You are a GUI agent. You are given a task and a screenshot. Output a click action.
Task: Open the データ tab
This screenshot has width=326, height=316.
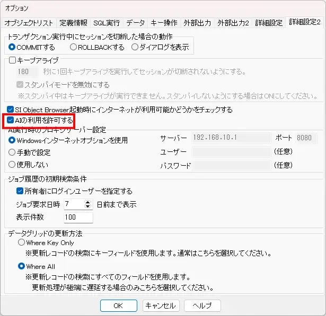[x=135, y=23]
